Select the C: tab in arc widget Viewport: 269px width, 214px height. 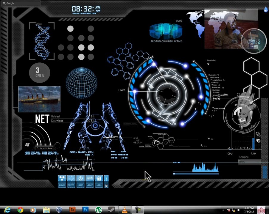[x=38, y=148]
